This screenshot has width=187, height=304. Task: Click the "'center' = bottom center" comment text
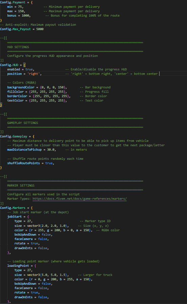click(x=136, y=74)
